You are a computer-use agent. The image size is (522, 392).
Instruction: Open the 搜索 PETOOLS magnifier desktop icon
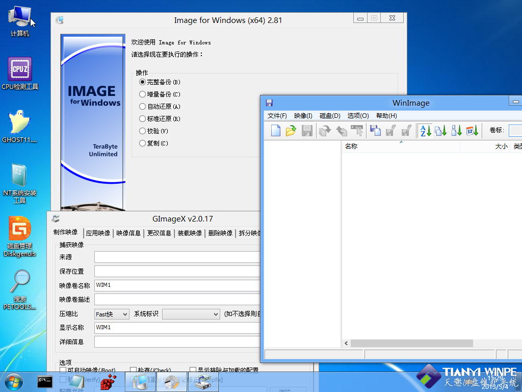click(x=20, y=289)
